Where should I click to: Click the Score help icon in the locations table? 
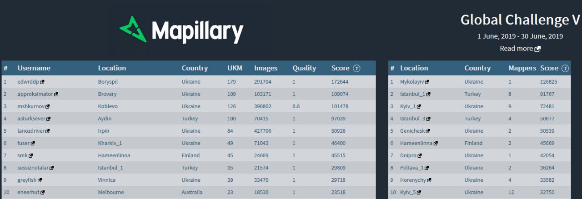click(x=565, y=68)
